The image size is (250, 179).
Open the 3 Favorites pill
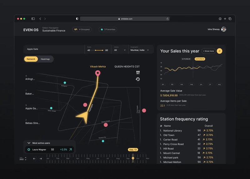[x=108, y=29]
